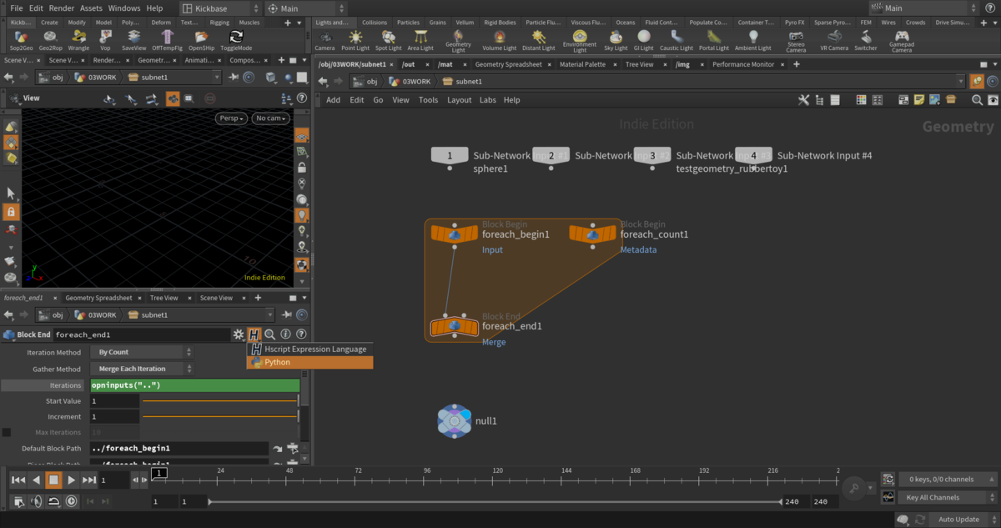
Task: Click the Default Block Path field
Action: (x=179, y=449)
